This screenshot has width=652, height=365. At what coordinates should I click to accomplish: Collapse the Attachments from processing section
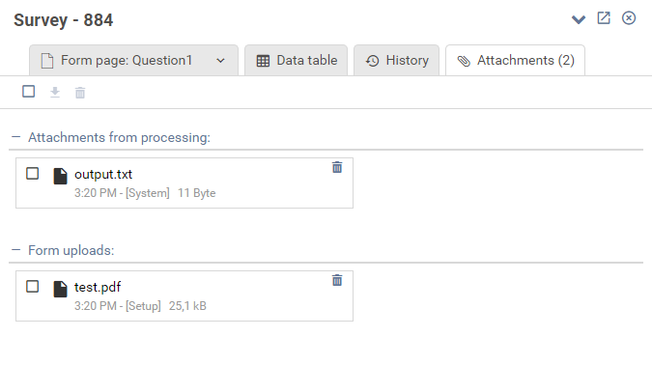(16, 137)
